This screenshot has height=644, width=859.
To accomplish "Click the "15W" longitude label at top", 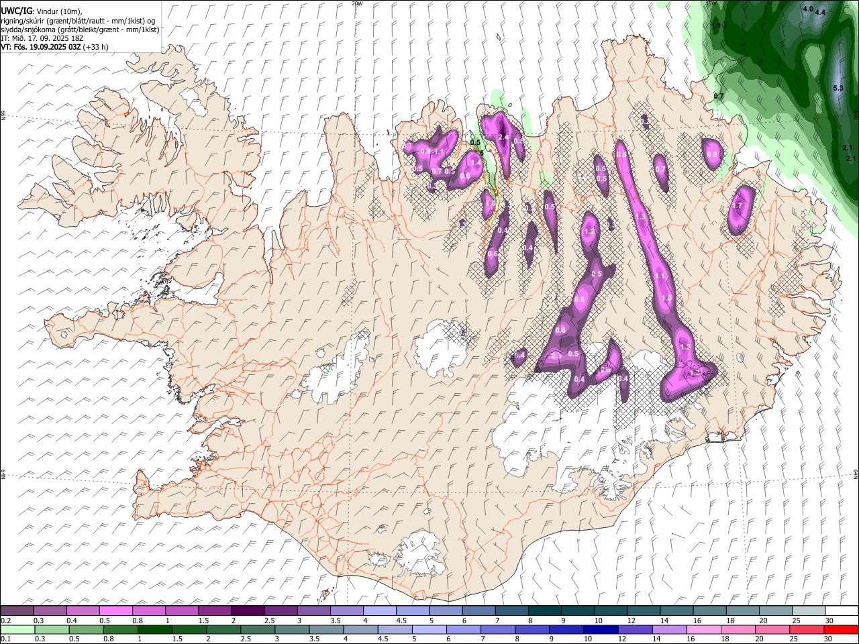I will click(x=711, y=3).
